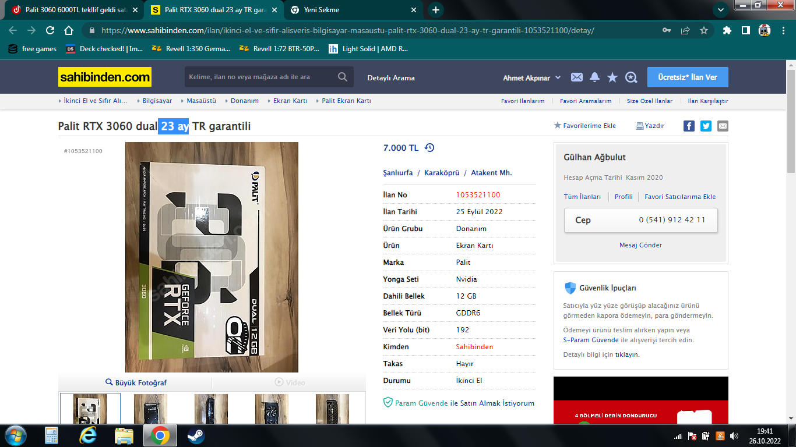The height and width of the screenshot is (447, 796).
Task: Open Windows Explorer folder from the taskbar
Action: pos(124,435)
